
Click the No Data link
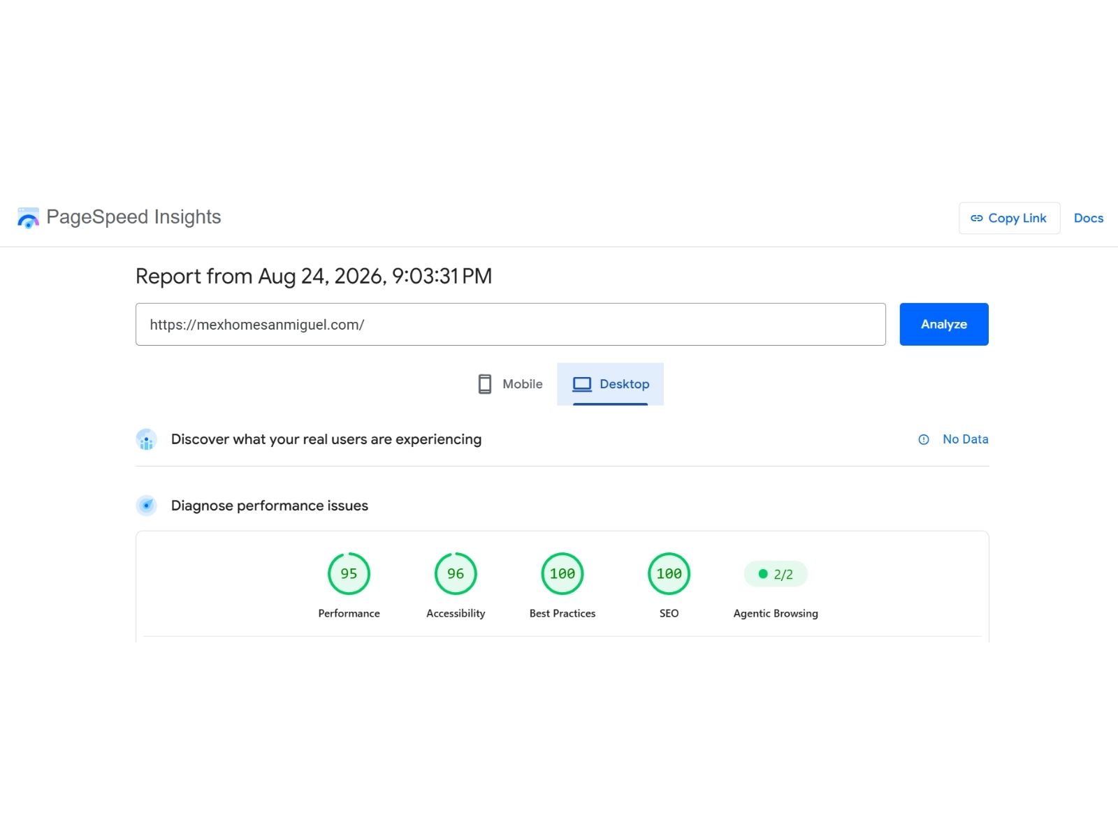(966, 439)
